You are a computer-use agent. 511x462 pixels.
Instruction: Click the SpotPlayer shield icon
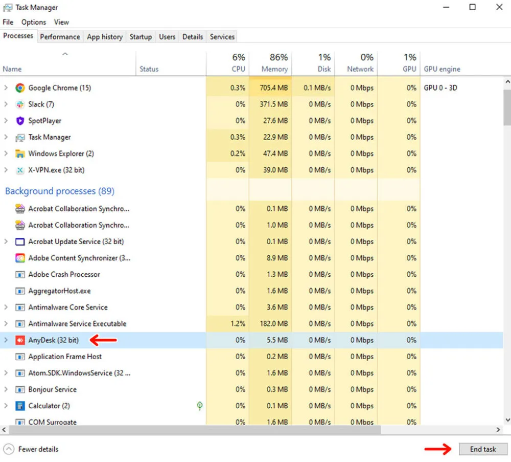(20, 121)
